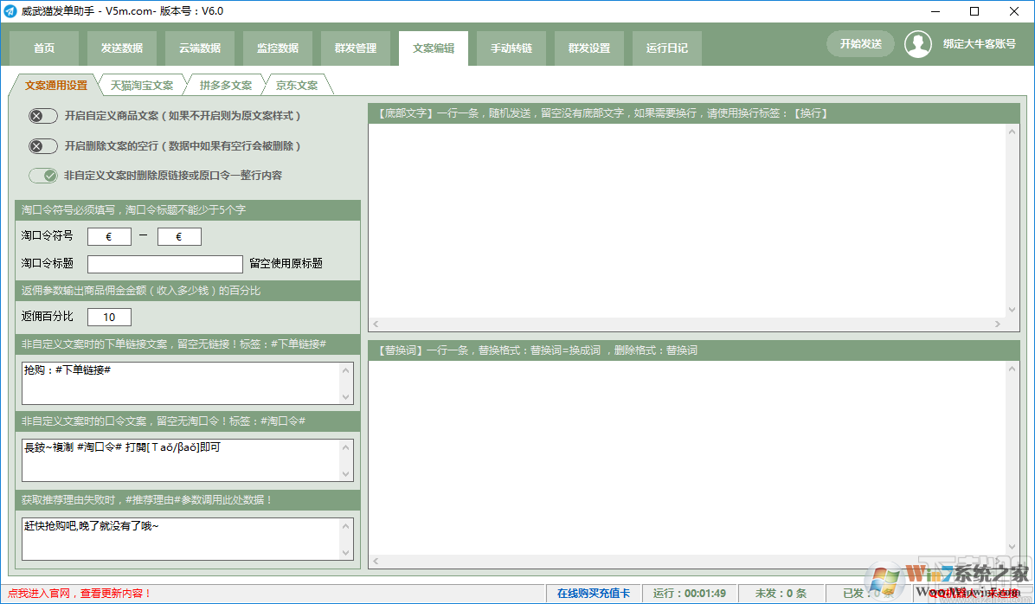
Task: Click down arrow in 下单链接 text box
Action: pyautogui.click(x=347, y=396)
